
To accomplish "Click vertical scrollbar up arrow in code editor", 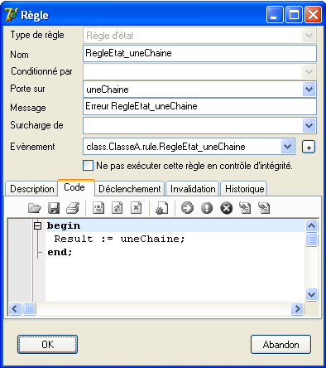I will click(312, 226).
